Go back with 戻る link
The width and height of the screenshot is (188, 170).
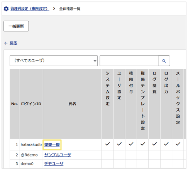(14, 43)
